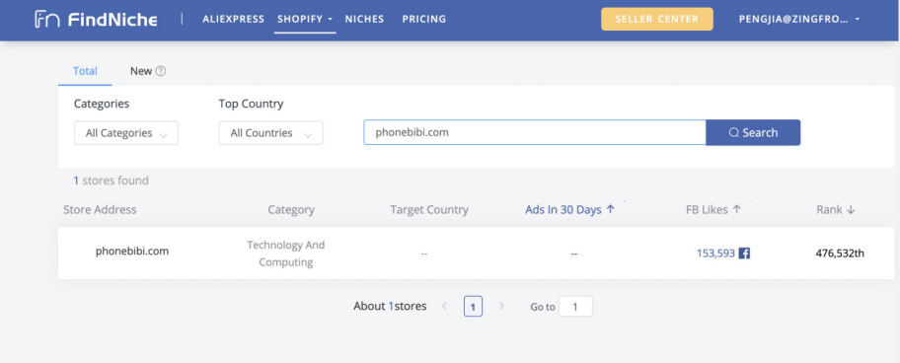The height and width of the screenshot is (363, 900).
Task: Click the Facebook icon beside 153,593
Action: tap(744, 253)
